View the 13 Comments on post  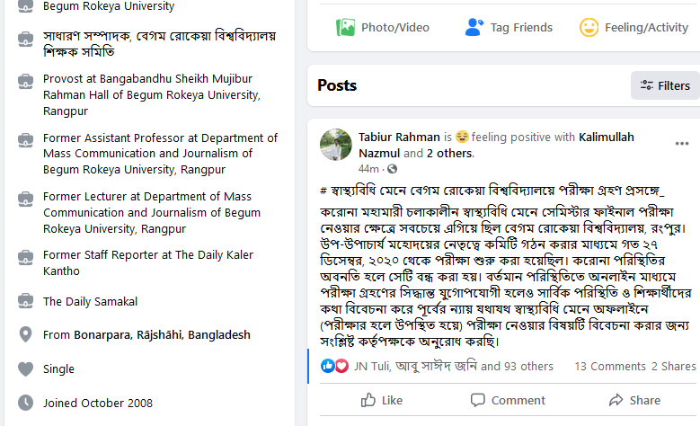(609, 366)
